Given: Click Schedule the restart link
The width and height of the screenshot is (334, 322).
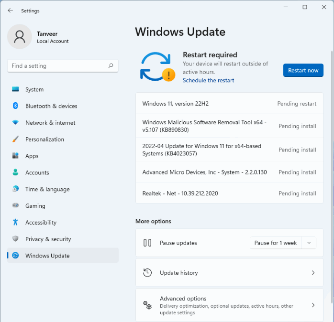Looking at the screenshot, I should coord(208,80).
